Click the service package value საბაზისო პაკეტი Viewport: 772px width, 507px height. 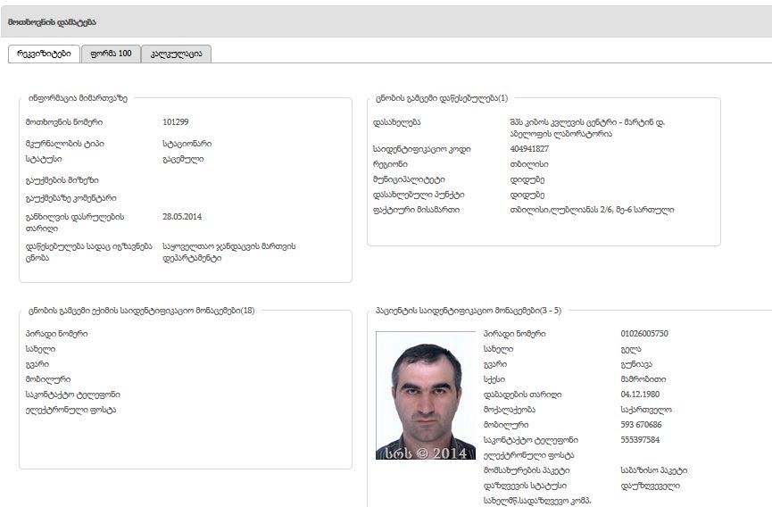click(653, 470)
